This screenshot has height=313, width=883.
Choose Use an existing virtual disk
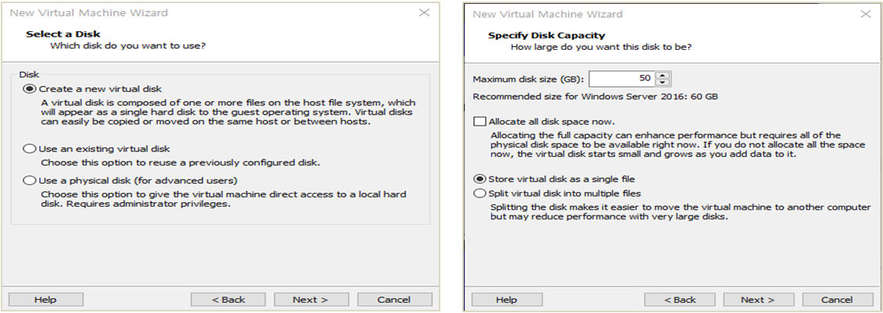[31, 148]
